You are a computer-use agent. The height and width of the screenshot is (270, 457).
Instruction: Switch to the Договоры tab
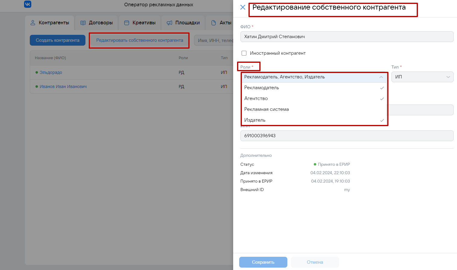[x=101, y=23]
